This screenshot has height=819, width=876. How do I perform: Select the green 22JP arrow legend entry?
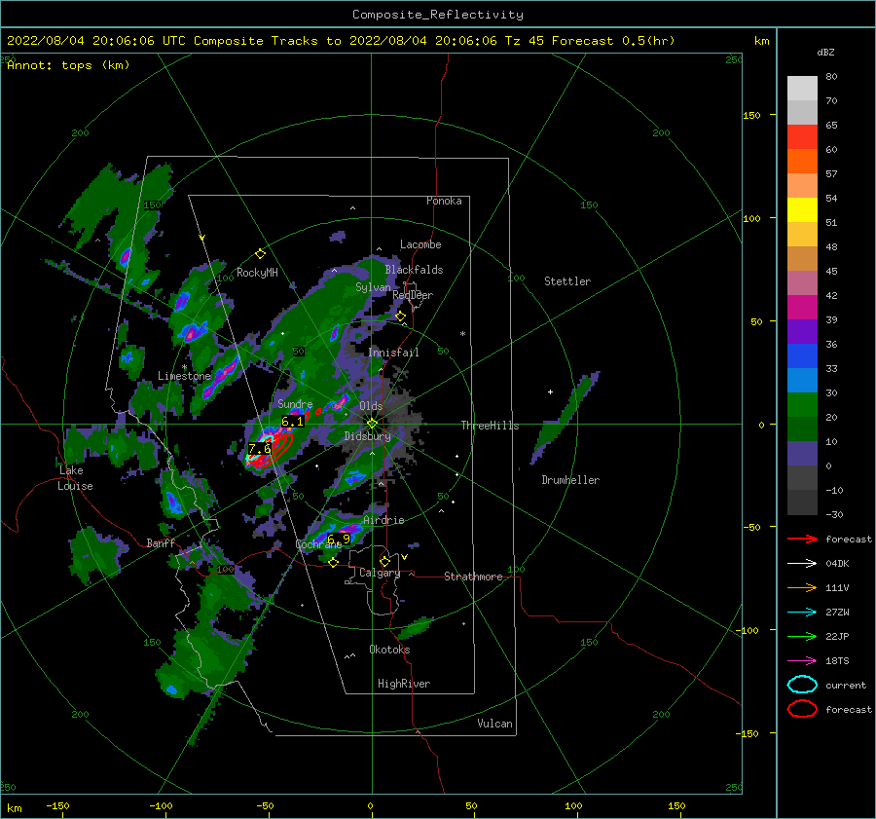click(x=802, y=636)
